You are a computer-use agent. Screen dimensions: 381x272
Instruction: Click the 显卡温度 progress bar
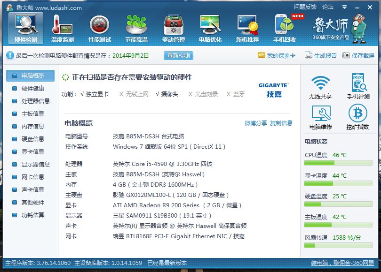[x=338, y=183]
